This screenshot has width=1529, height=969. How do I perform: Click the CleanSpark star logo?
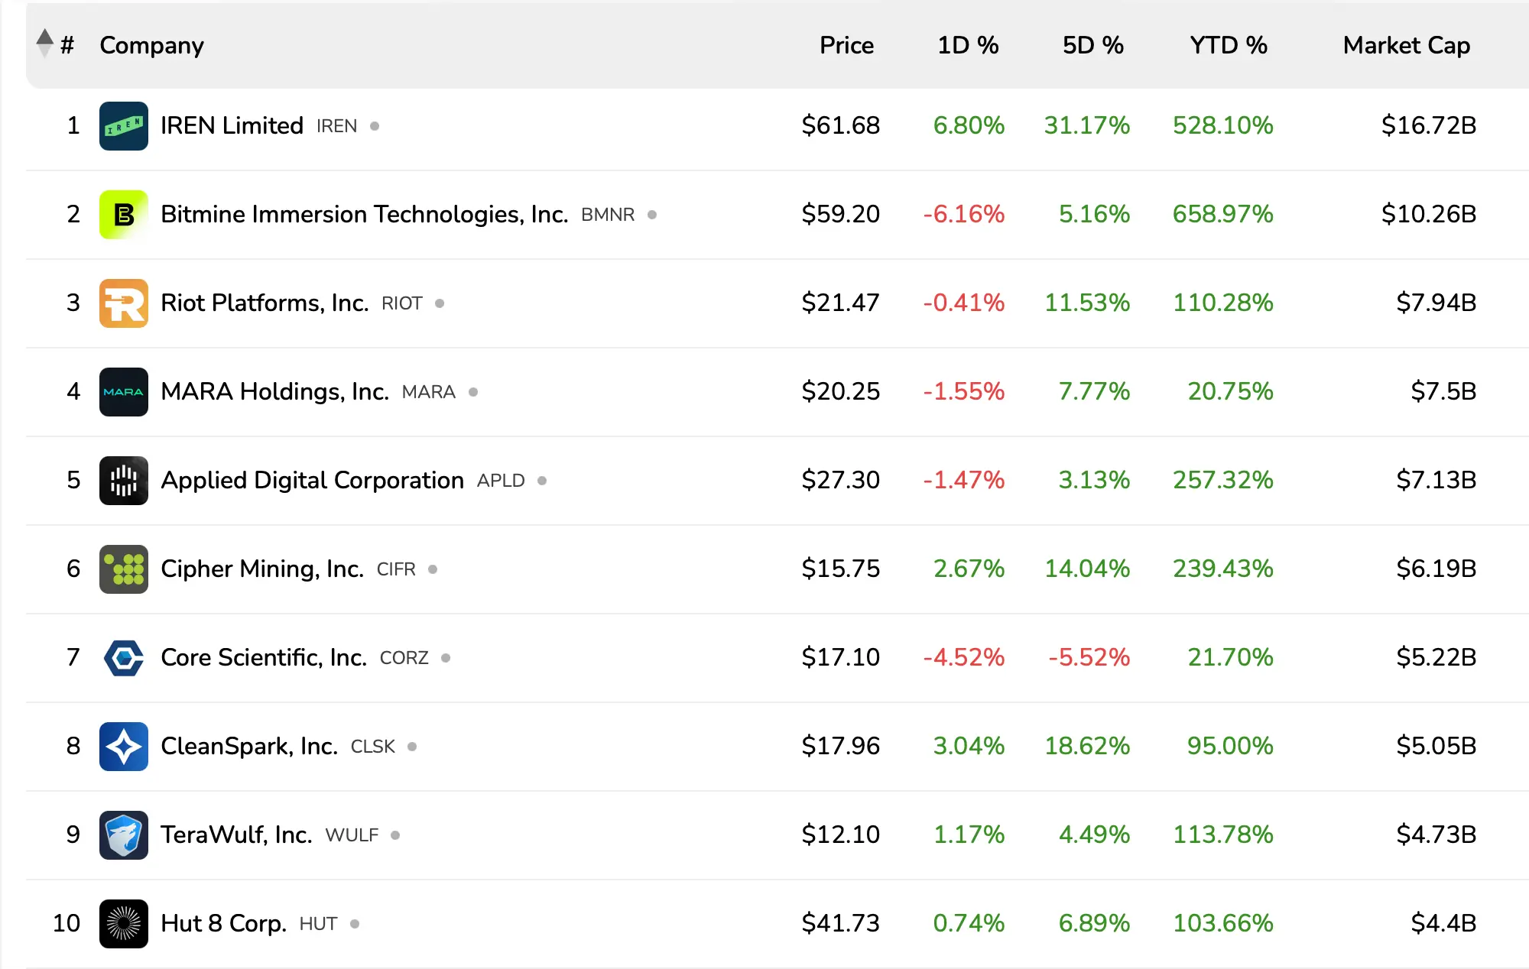click(123, 747)
